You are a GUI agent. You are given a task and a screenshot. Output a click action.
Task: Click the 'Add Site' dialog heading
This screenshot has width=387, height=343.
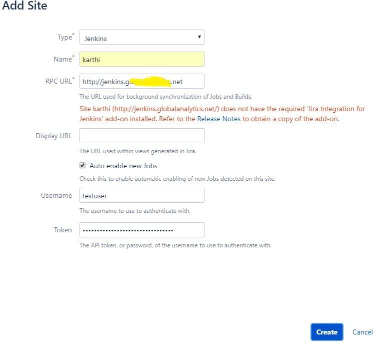(x=24, y=6)
